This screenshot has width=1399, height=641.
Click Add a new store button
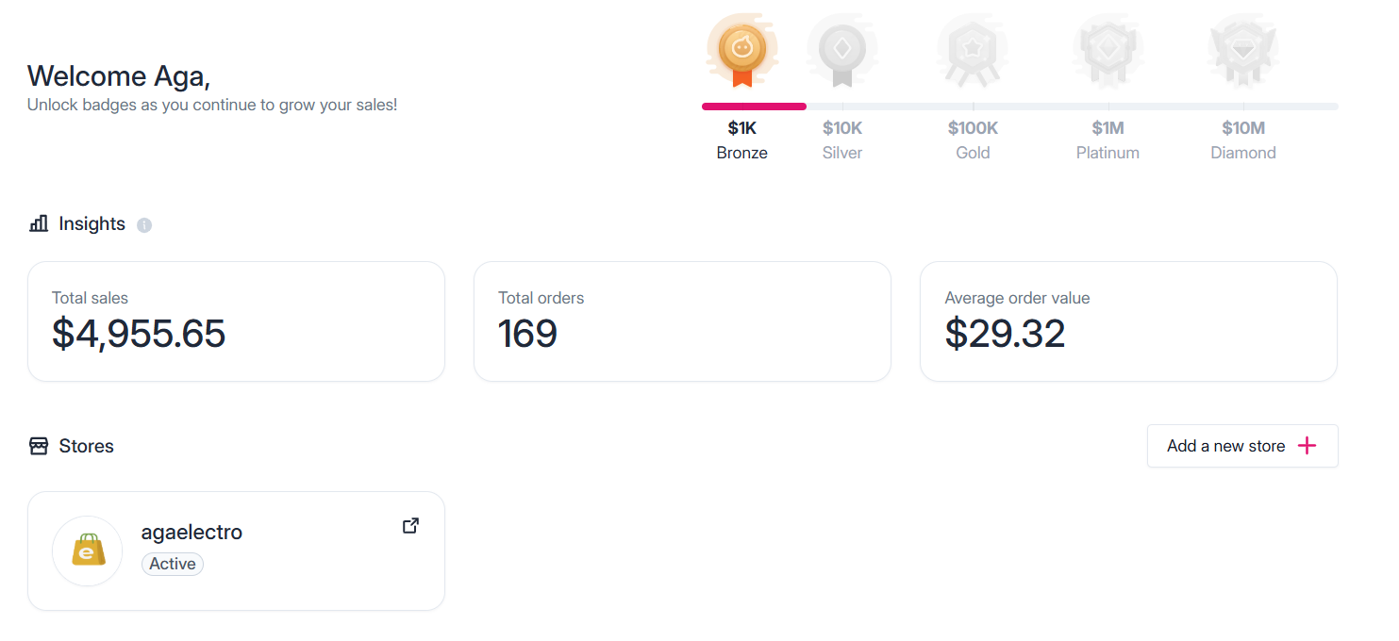1242,446
